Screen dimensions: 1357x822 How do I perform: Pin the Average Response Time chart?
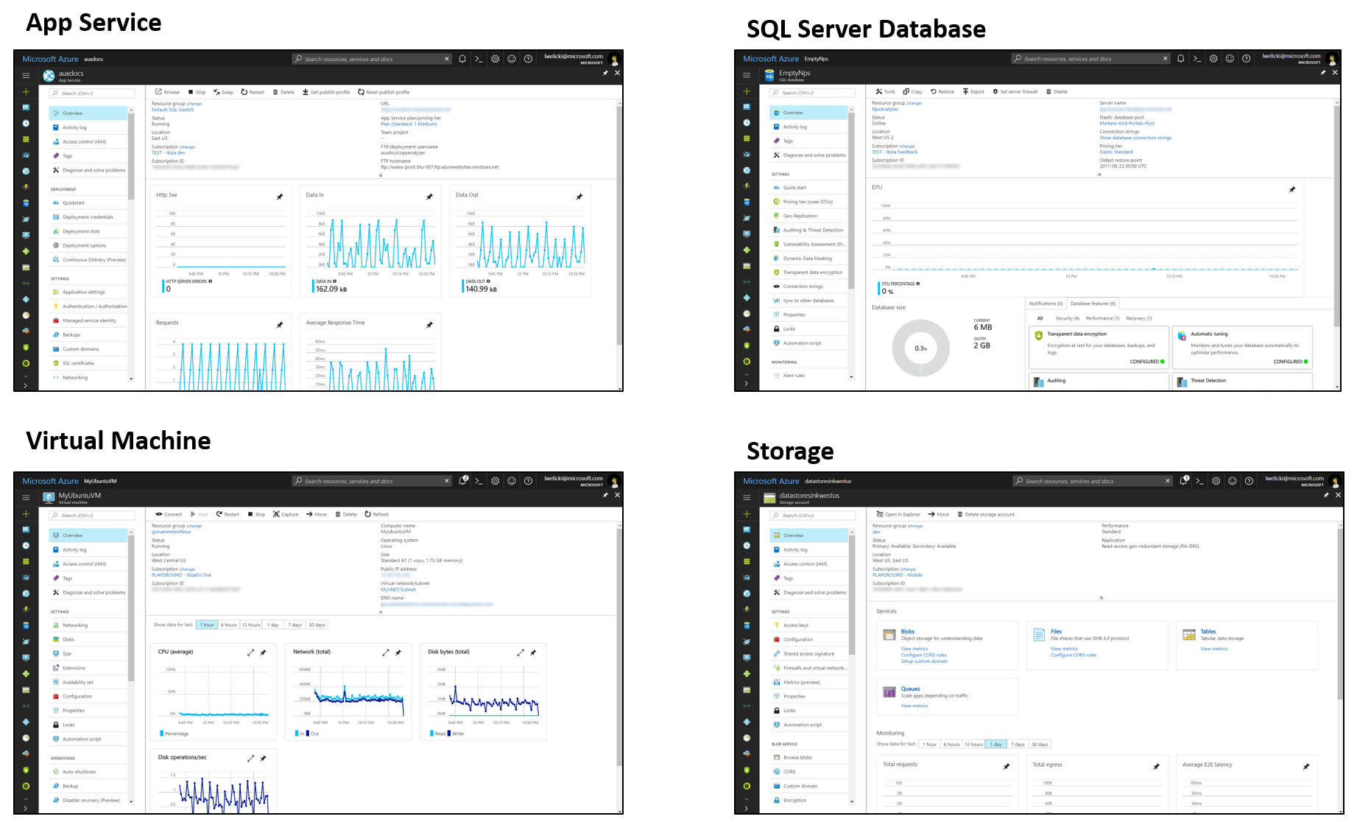pyautogui.click(x=429, y=325)
